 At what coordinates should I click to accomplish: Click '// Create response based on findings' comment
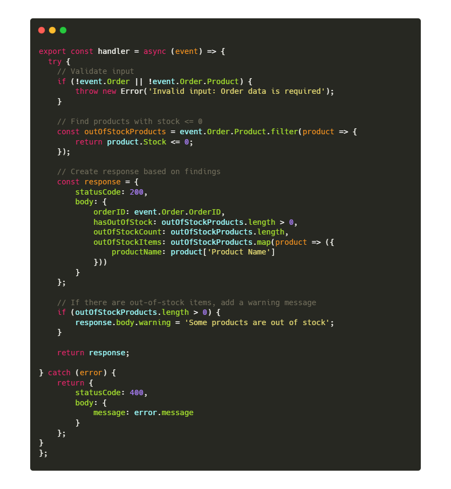(139, 172)
